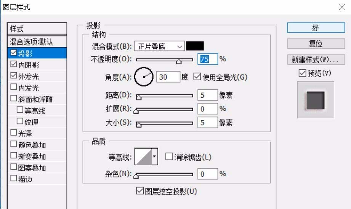Open the 混合模式 dropdown

(159, 46)
